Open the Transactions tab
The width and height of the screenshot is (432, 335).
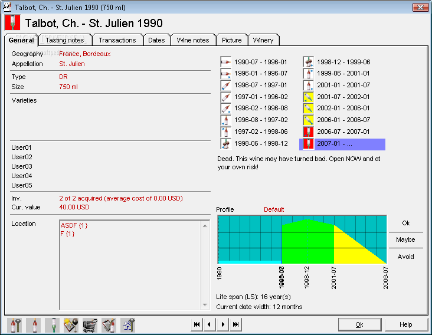117,40
